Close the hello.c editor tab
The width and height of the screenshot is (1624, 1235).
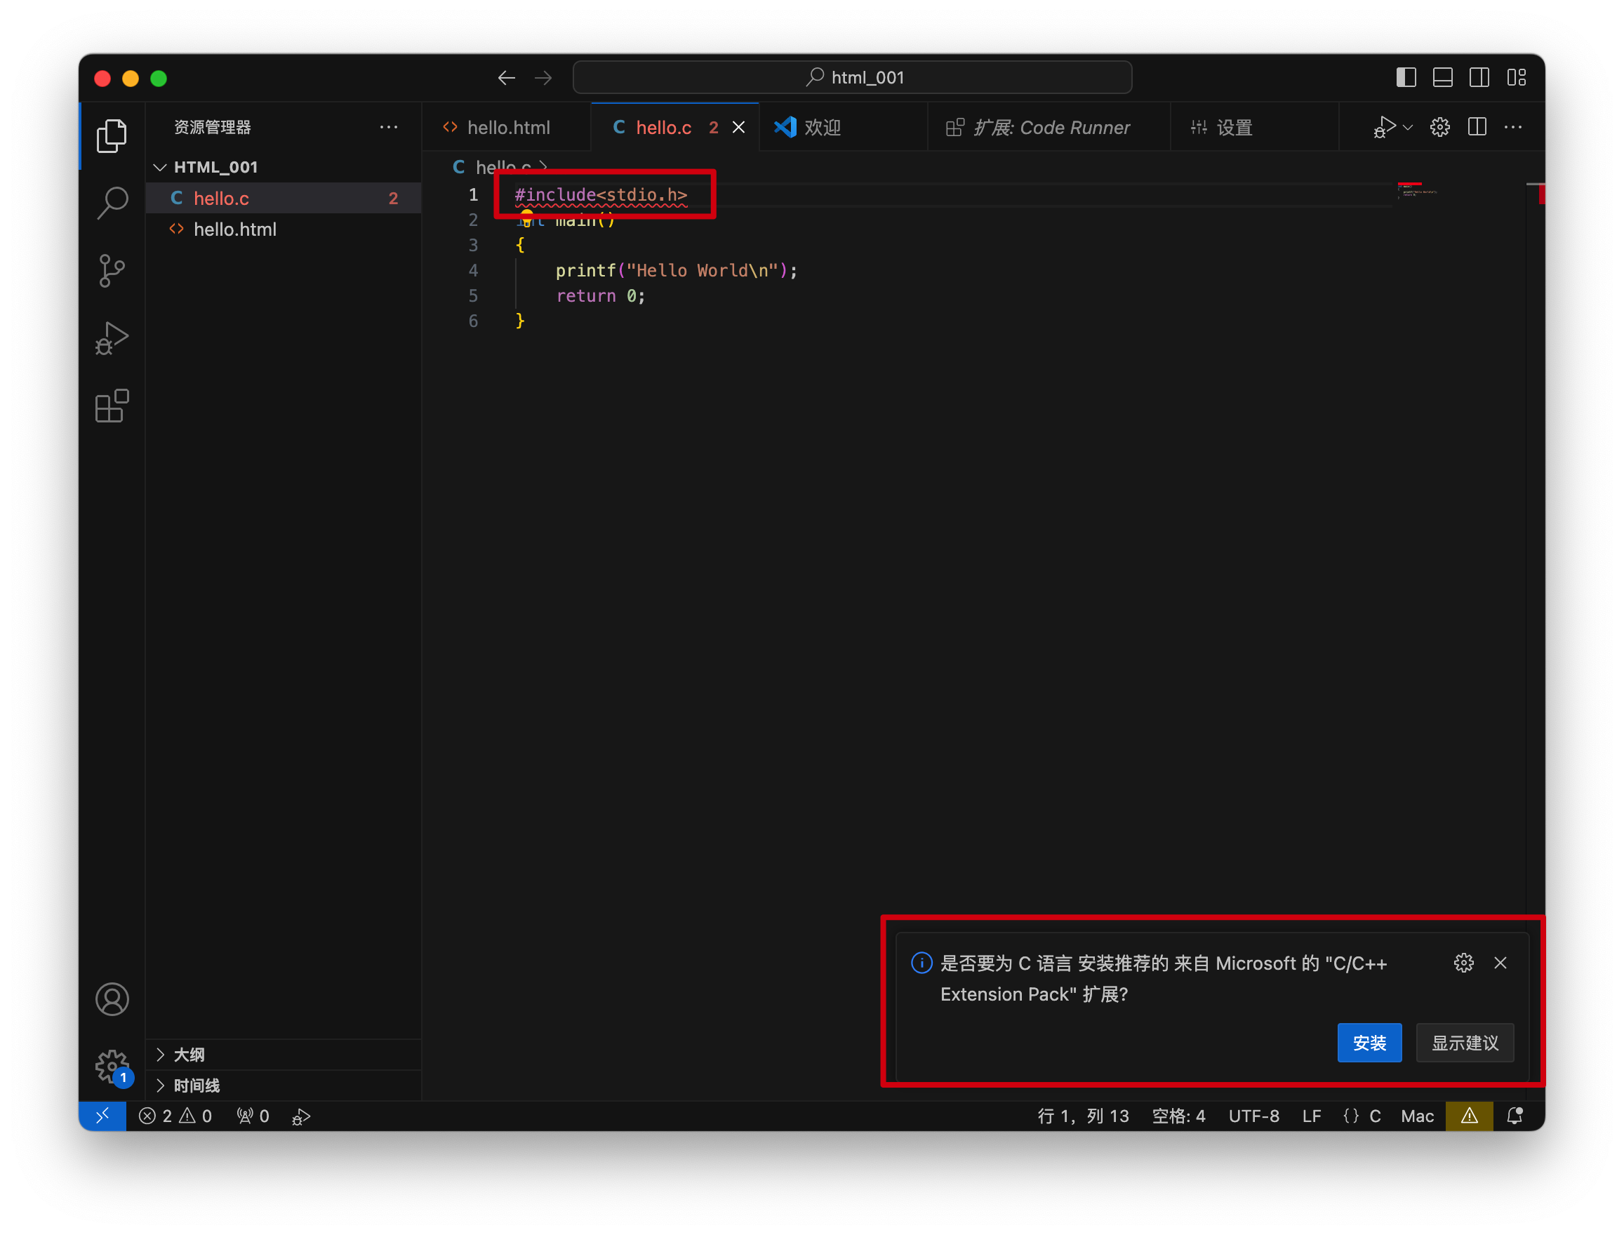[739, 128]
